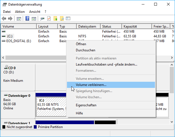Open help via the blue question mark icon

point(27,19)
